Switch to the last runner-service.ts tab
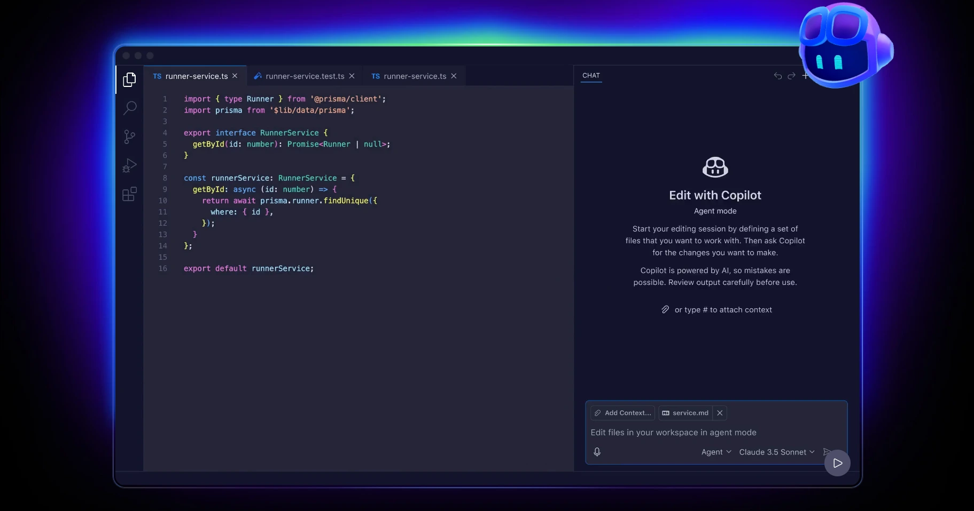 point(415,76)
